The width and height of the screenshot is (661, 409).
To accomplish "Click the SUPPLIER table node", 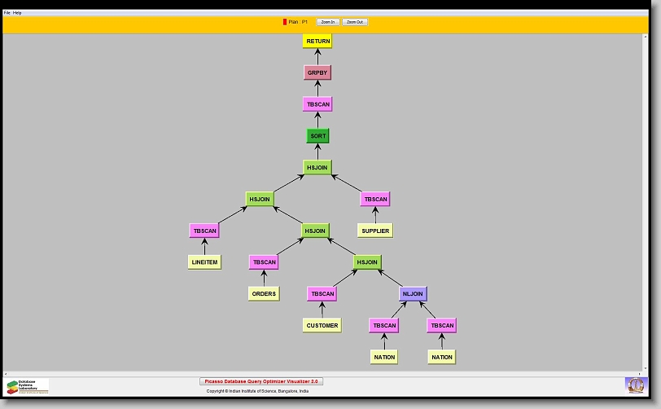I will 375,231.
